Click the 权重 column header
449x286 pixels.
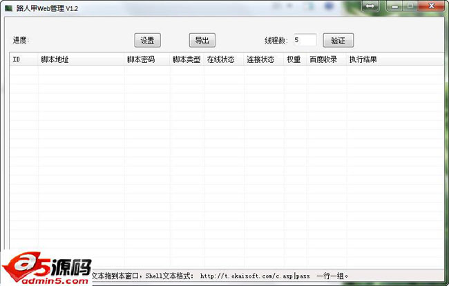295,59
